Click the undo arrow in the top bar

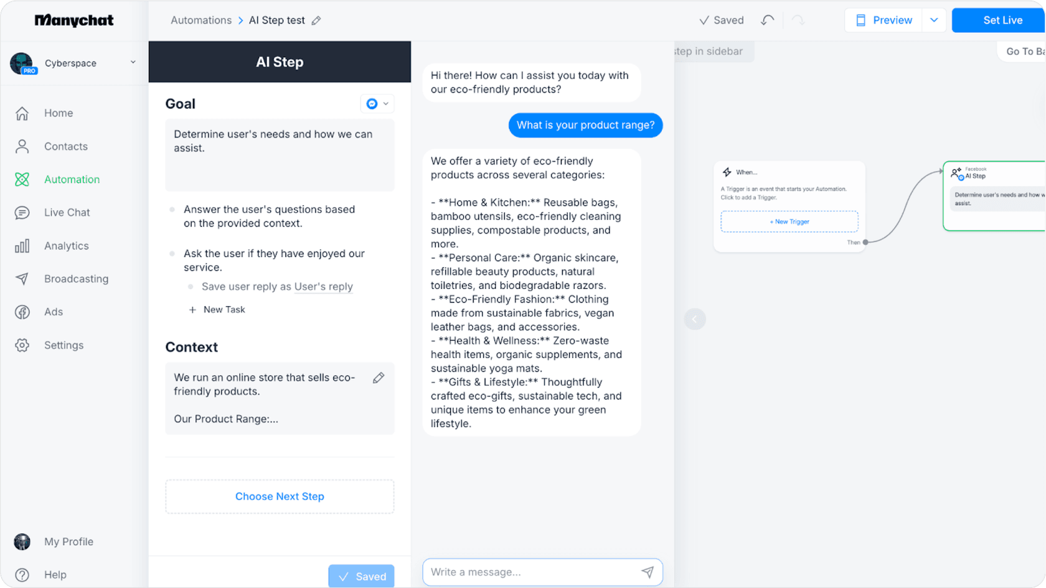pos(766,20)
